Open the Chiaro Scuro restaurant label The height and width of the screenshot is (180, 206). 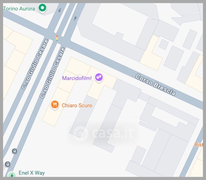tap(77, 106)
